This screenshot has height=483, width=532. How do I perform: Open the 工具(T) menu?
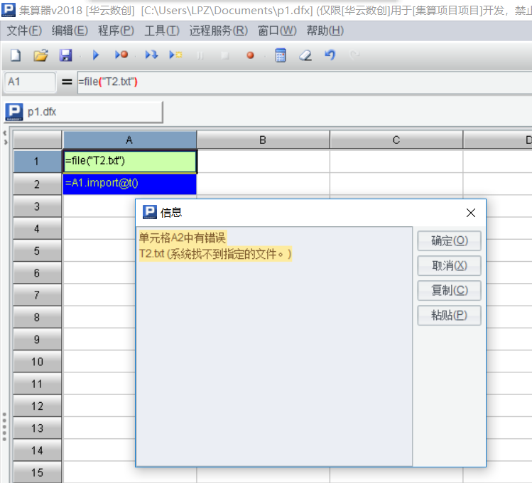click(x=162, y=30)
